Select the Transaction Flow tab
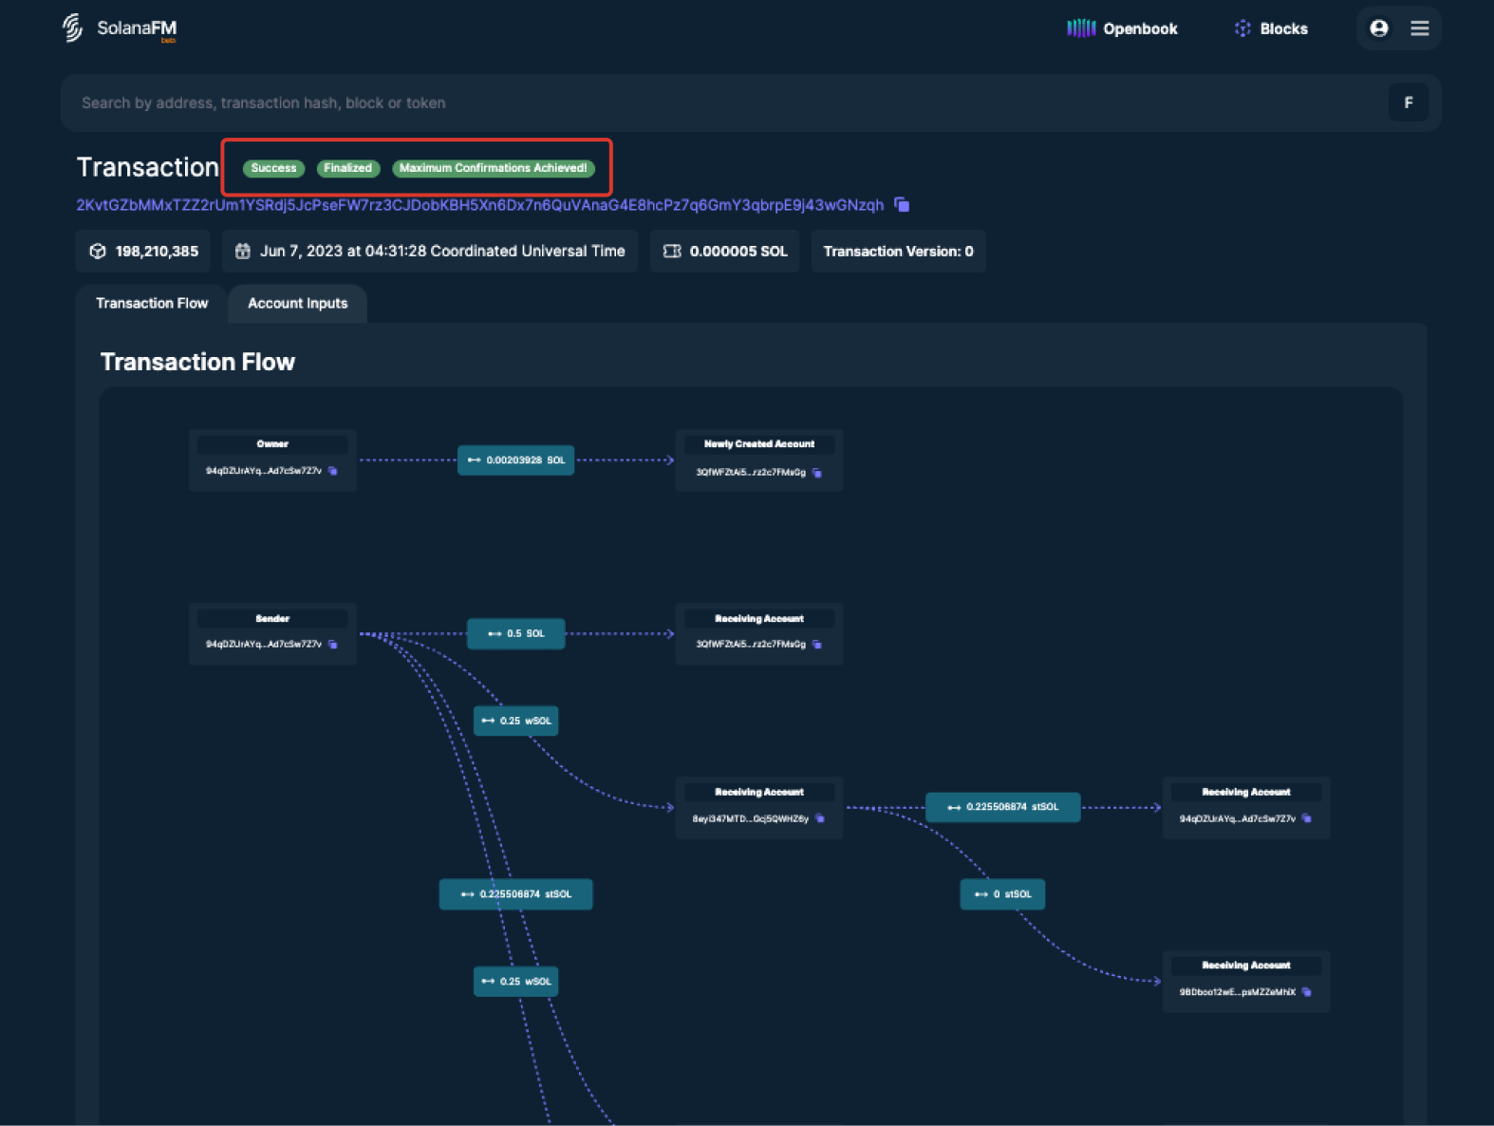The width and height of the screenshot is (1494, 1126). (152, 304)
